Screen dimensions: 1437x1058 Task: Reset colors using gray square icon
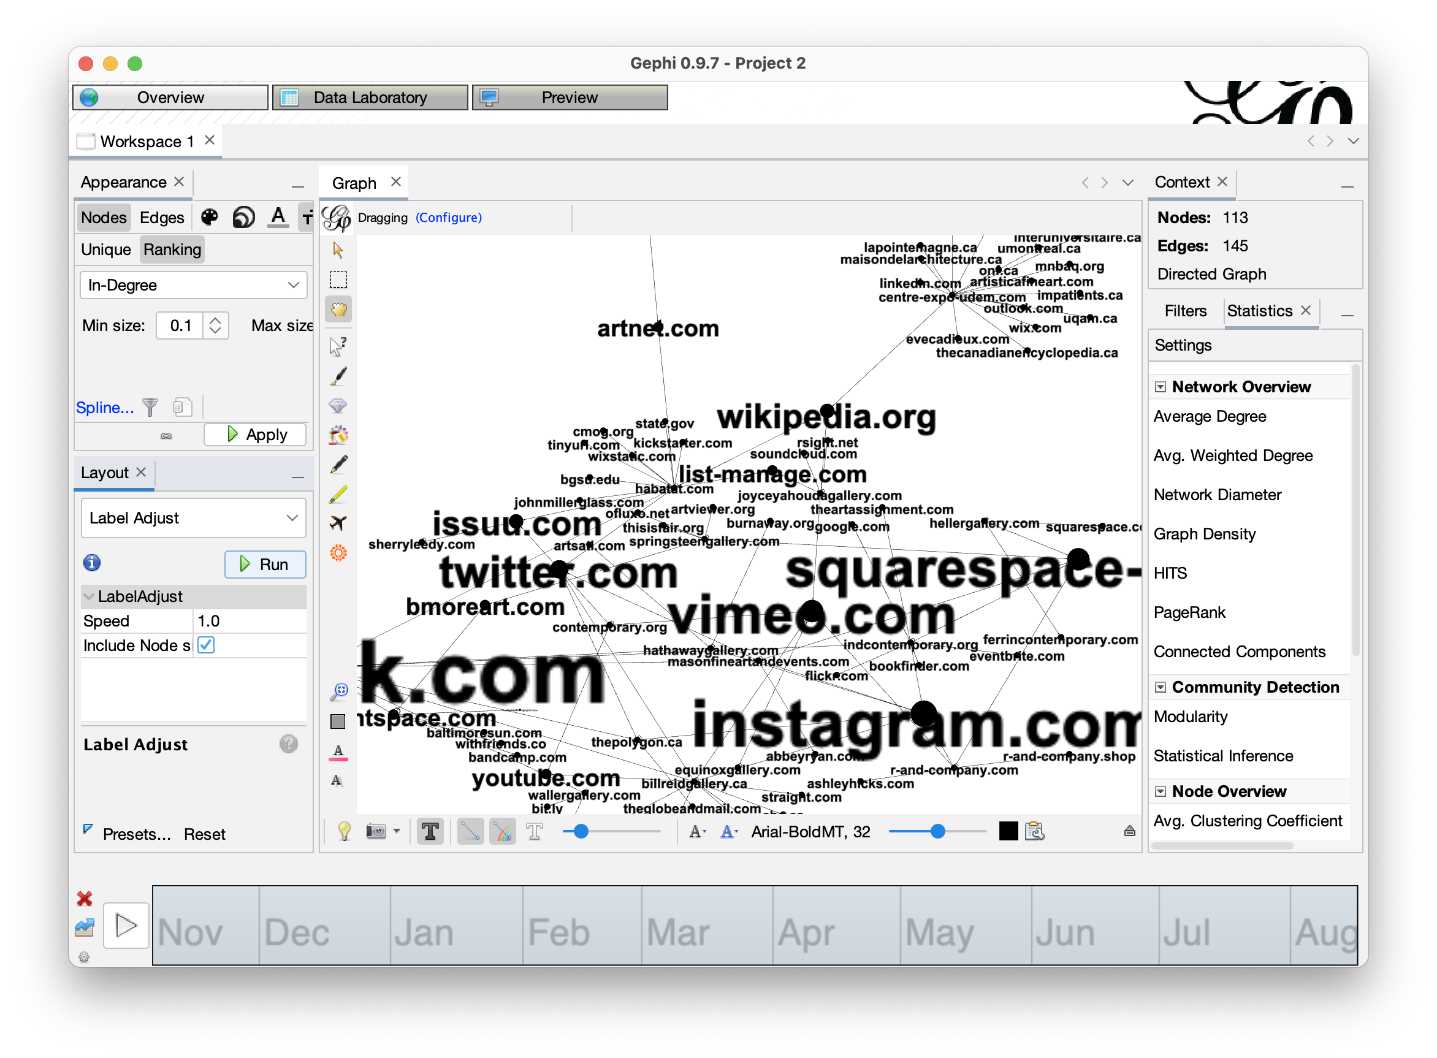click(x=338, y=721)
